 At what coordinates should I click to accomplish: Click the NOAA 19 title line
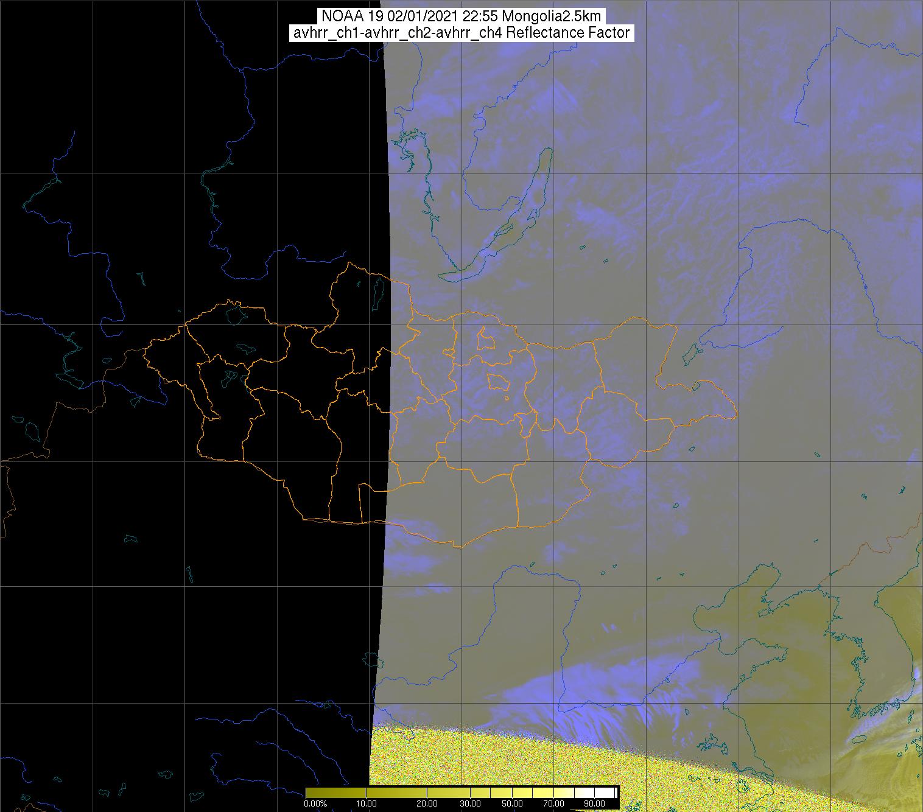pos(461,16)
